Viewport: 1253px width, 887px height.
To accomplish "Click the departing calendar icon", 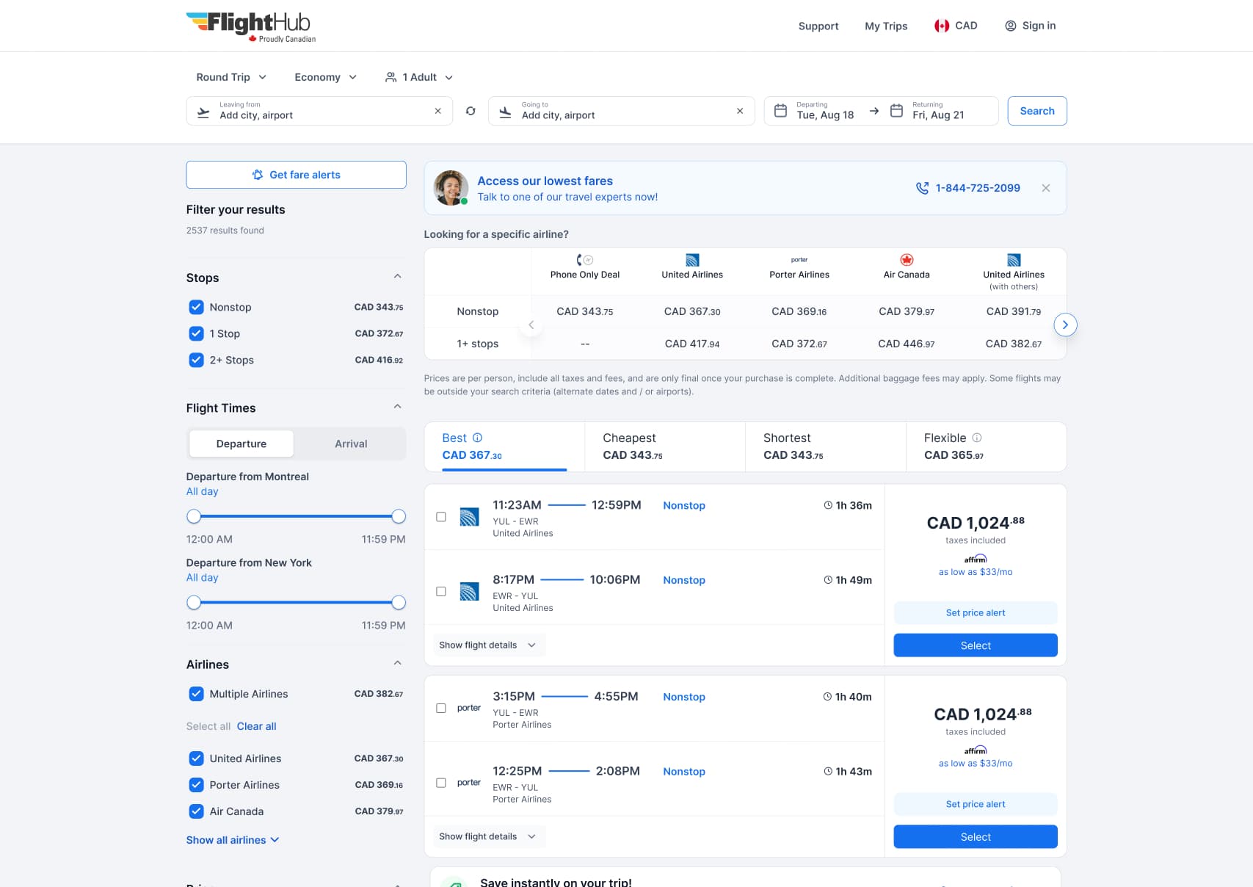I will (780, 111).
